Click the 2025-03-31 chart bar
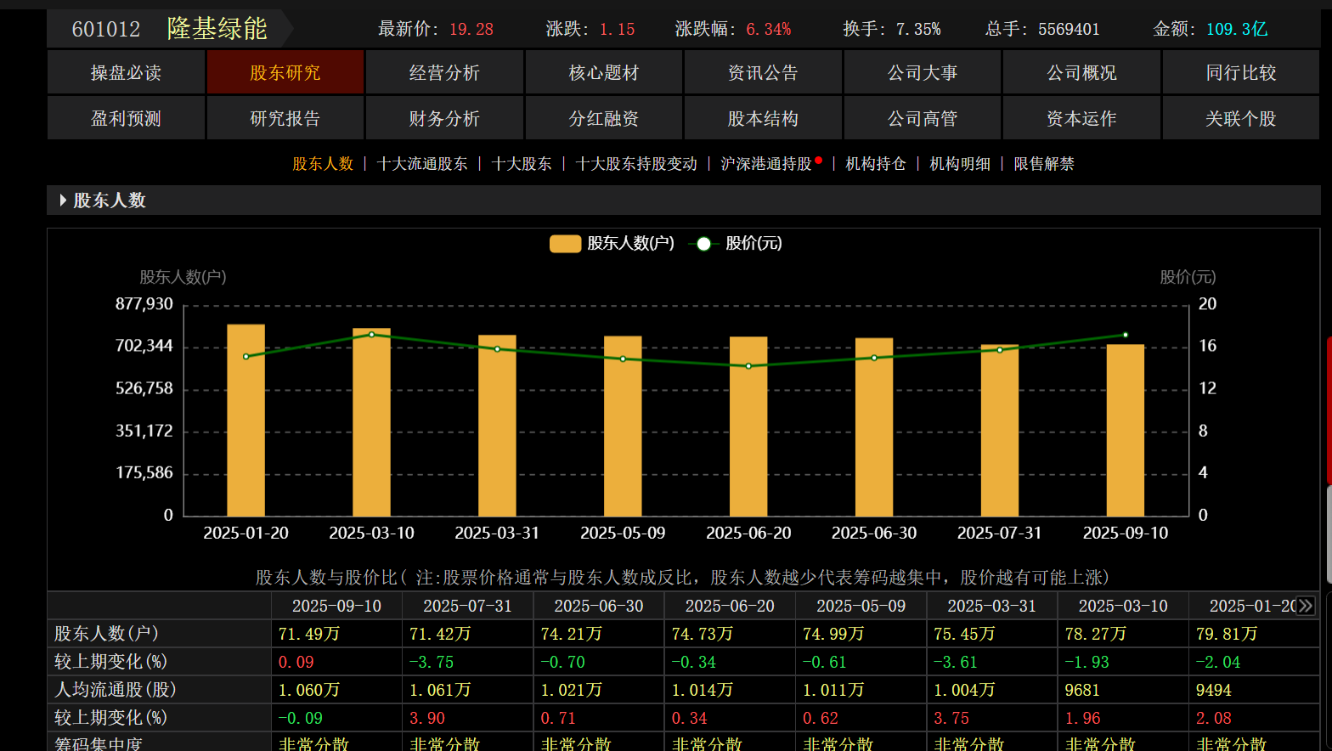 click(497, 426)
